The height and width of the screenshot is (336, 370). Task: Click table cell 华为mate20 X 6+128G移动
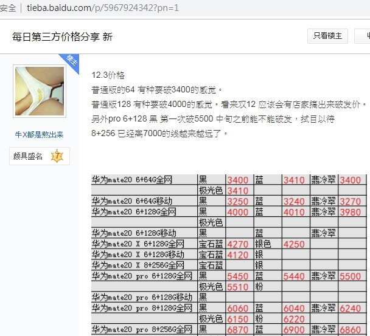(x=144, y=255)
